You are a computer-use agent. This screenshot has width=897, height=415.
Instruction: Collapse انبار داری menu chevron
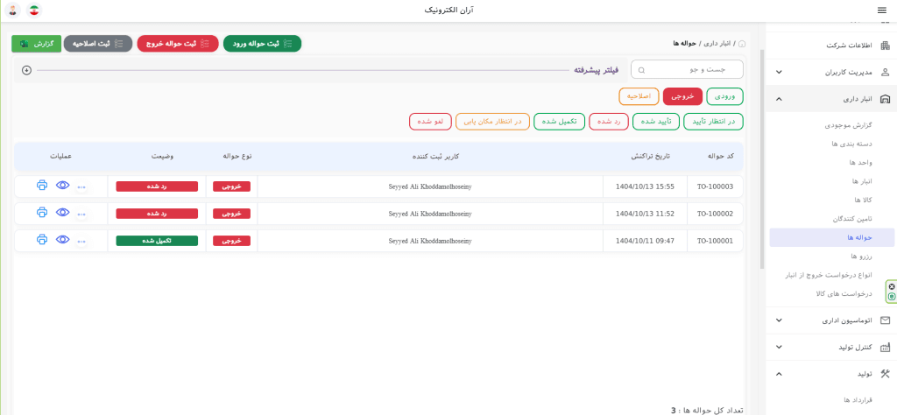pos(779,99)
